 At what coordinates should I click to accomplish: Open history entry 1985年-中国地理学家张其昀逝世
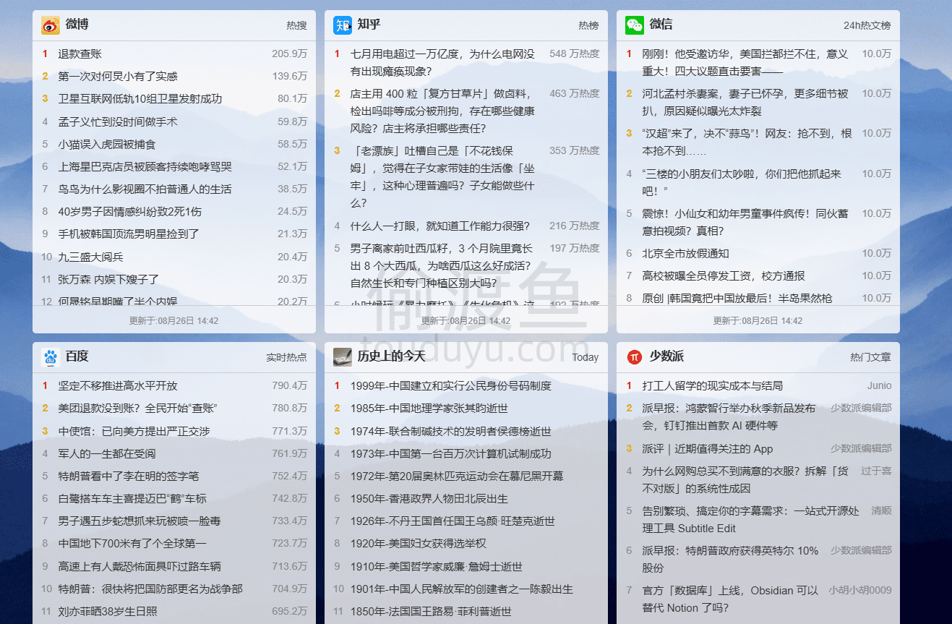pyautogui.click(x=429, y=408)
